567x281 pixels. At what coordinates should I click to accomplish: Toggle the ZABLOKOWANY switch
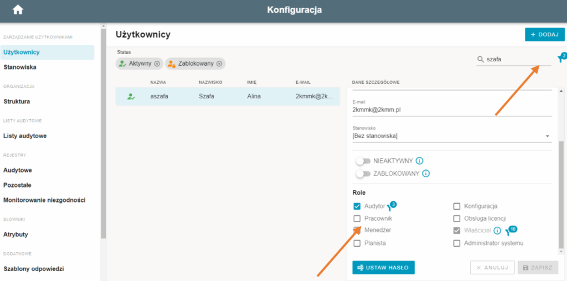[363, 173]
